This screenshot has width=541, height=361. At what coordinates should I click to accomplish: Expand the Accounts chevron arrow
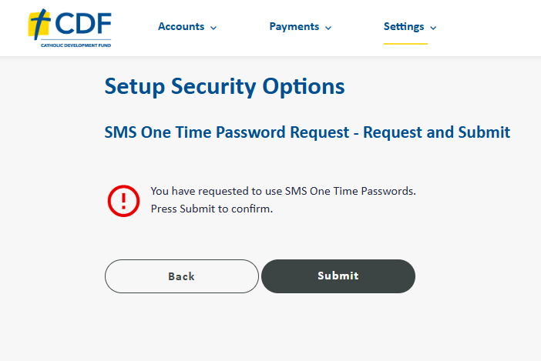click(213, 28)
